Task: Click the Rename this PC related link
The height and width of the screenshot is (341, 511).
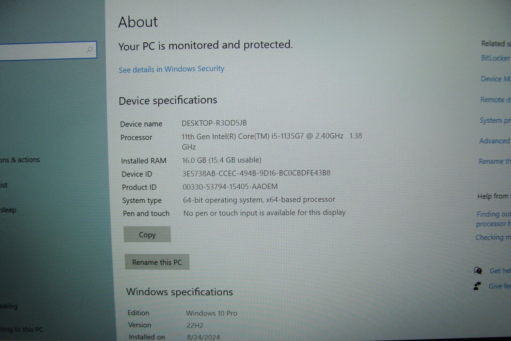Action: [x=495, y=161]
